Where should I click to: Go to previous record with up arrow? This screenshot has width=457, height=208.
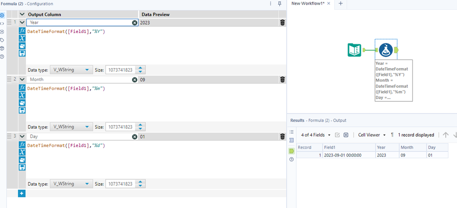446,135
